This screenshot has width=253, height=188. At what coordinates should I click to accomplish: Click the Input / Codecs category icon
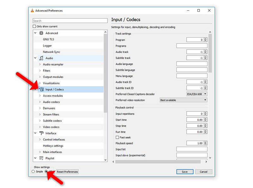point(41,89)
